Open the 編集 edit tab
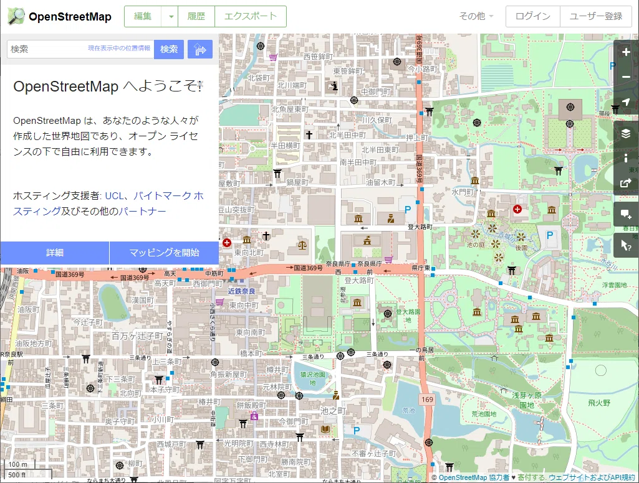The width and height of the screenshot is (639, 483). coord(143,17)
